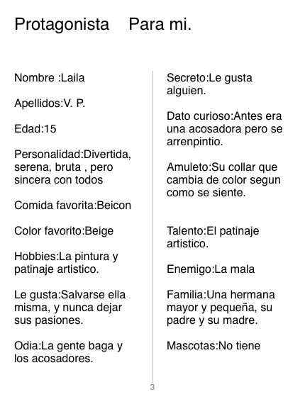Click the Color favorito:Beige line
This screenshot has height=404, width=305.
pyautogui.click(x=64, y=231)
